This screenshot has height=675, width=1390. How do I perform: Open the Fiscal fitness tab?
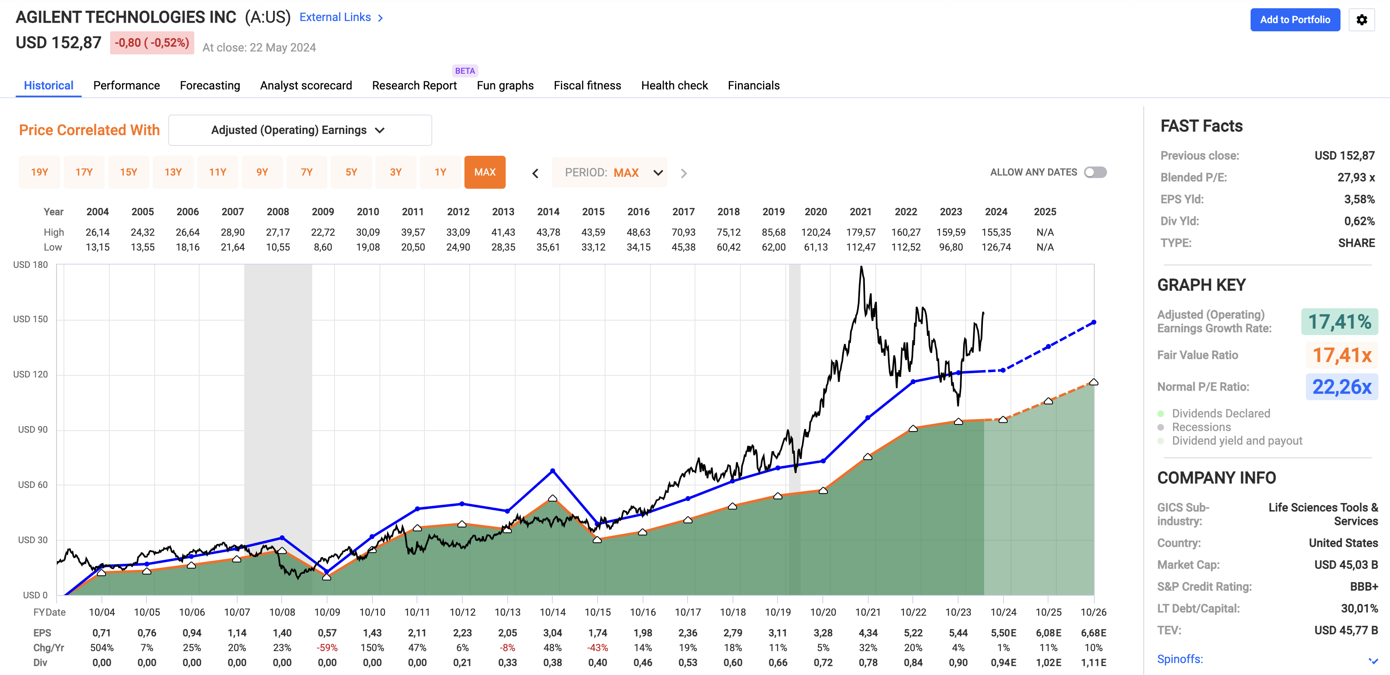point(587,85)
